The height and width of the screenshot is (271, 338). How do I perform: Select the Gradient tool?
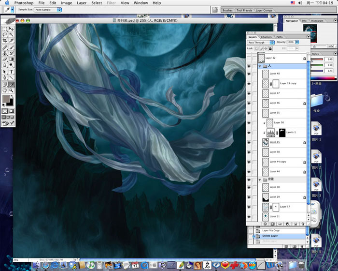(11, 59)
